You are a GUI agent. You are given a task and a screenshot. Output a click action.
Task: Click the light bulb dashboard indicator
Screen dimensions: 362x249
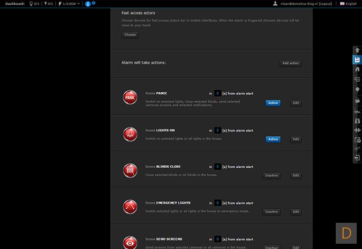[x=31, y=4]
